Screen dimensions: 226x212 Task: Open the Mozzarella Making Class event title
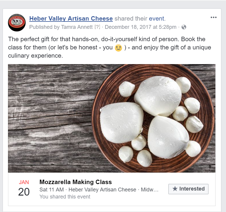pyautogui.click(x=76, y=182)
